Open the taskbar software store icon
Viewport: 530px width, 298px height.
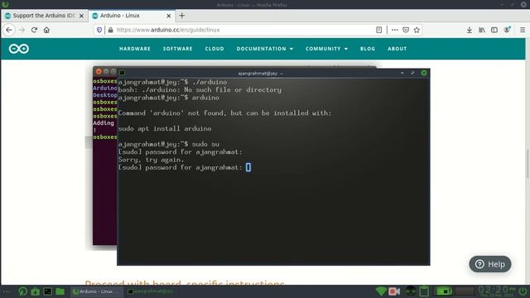(35, 291)
